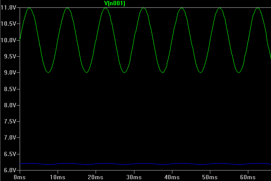The width and height of the screenshot is (271, 181).
Task: Click the 7.5V vertical axis label
Action: click(10, 121)
